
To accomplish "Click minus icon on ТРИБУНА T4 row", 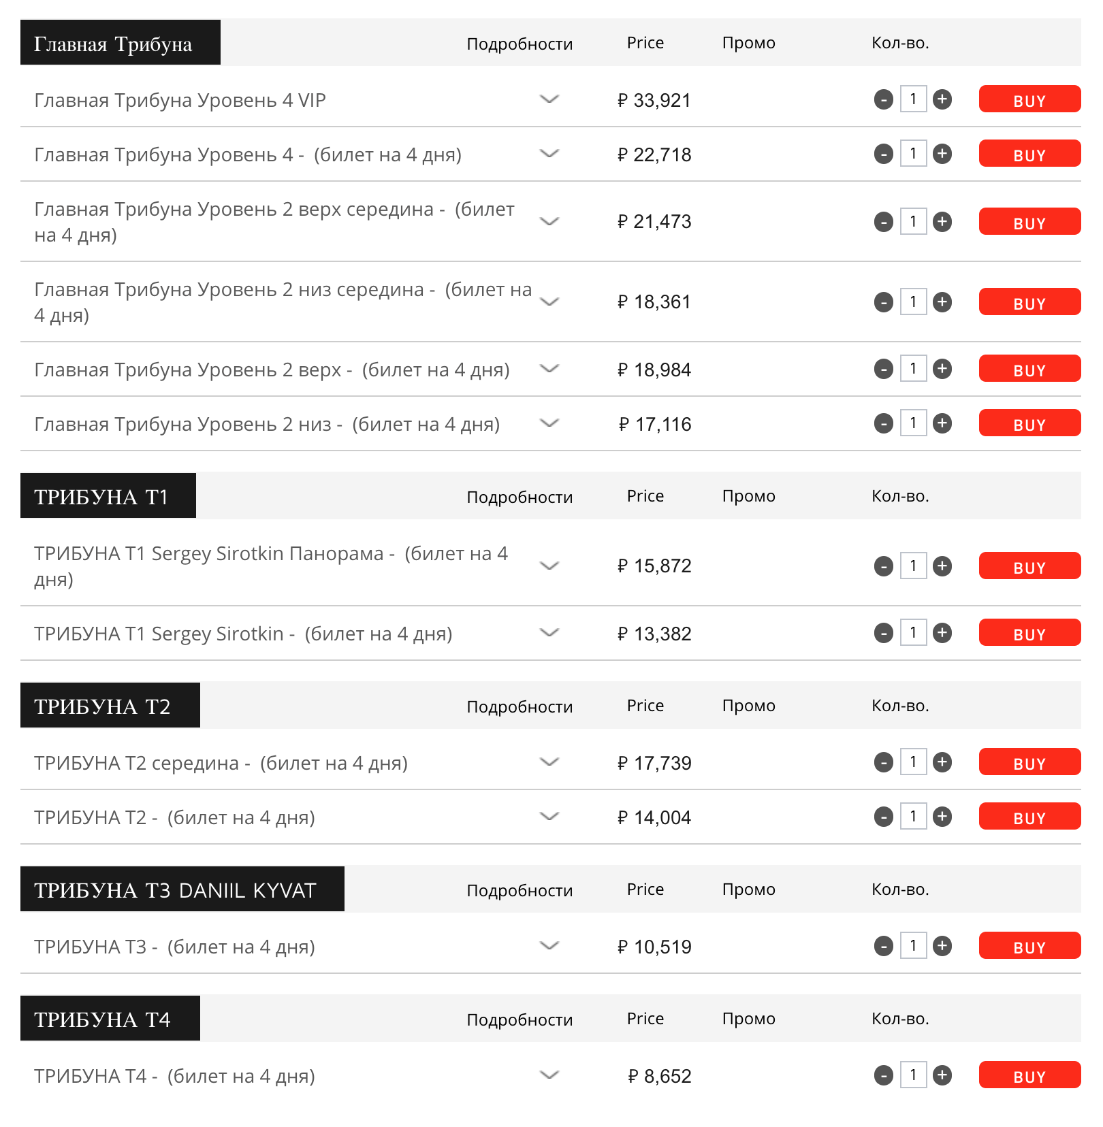I will [884, 1075].
